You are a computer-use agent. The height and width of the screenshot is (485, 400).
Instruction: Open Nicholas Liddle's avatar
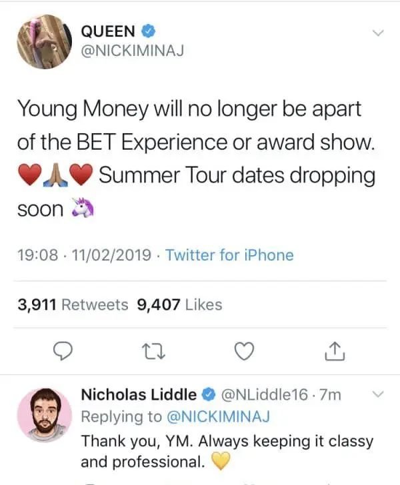tap(44, 414)
